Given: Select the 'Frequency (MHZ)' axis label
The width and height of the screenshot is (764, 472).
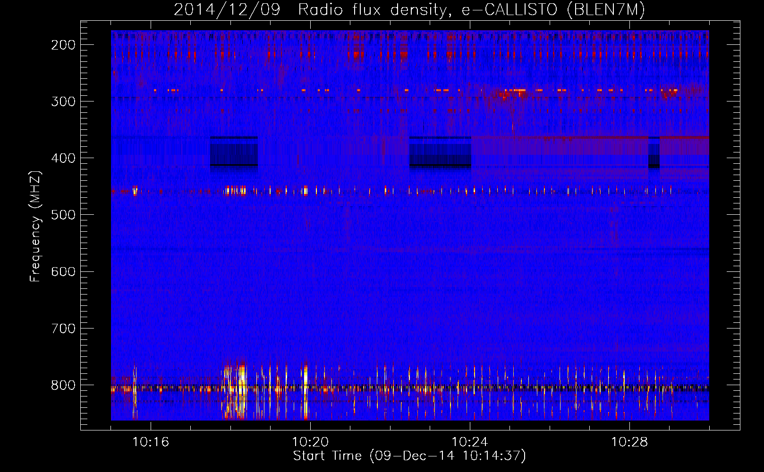Looking at the screenshot, I should [x=36, y=226].
